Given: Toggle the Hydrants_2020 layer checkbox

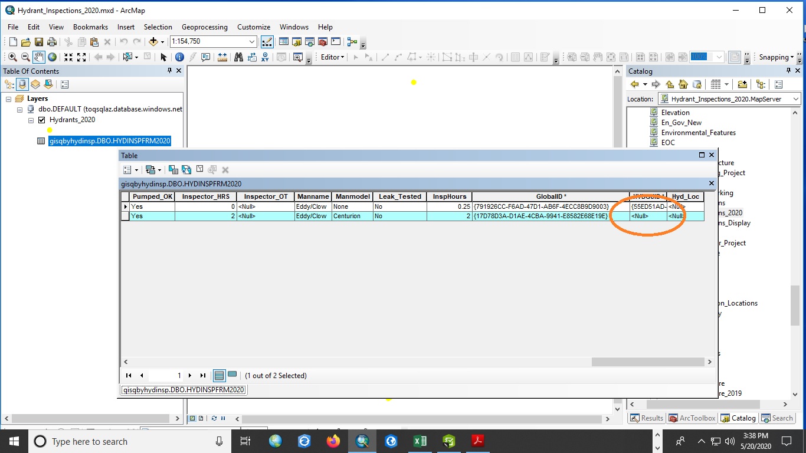Looking at the screenshot, I should [x=41, y=120].
